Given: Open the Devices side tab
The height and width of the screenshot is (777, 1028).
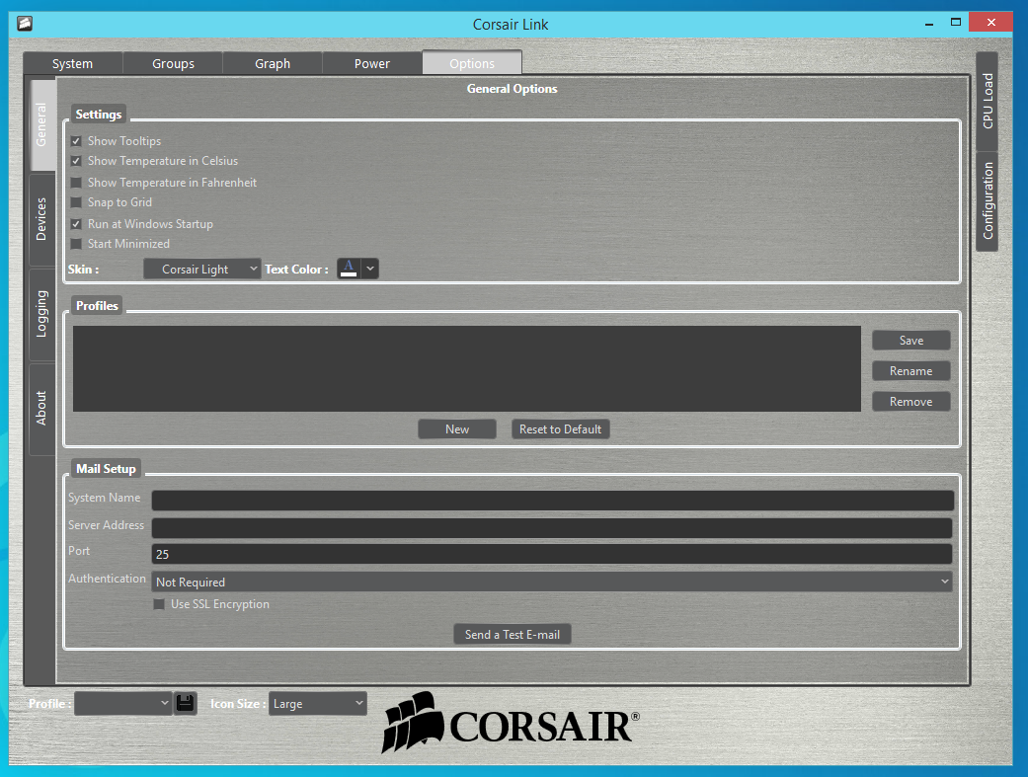Looking at the screenshot, I should pyautogui.click(x=41, y=219).
